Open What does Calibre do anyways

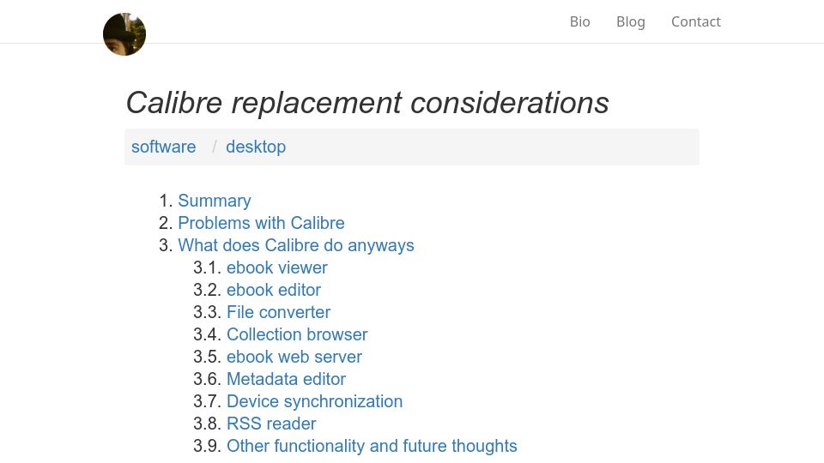296,245
